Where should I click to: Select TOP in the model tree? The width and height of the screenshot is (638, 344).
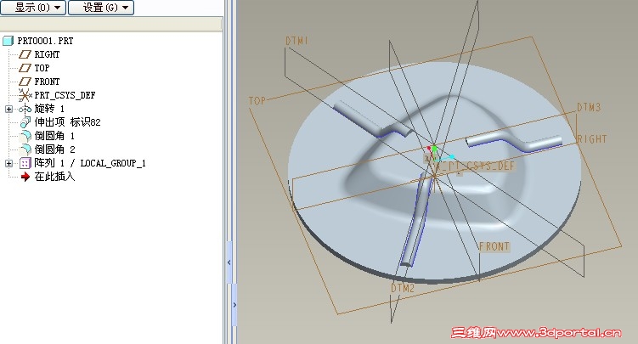point(42,68)
